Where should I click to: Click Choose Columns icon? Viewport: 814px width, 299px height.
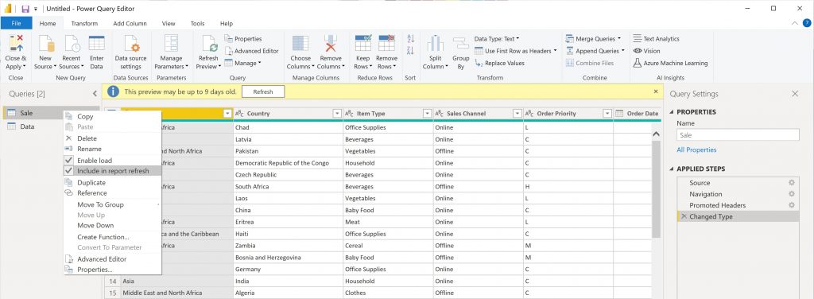click(x=300, y=43)
